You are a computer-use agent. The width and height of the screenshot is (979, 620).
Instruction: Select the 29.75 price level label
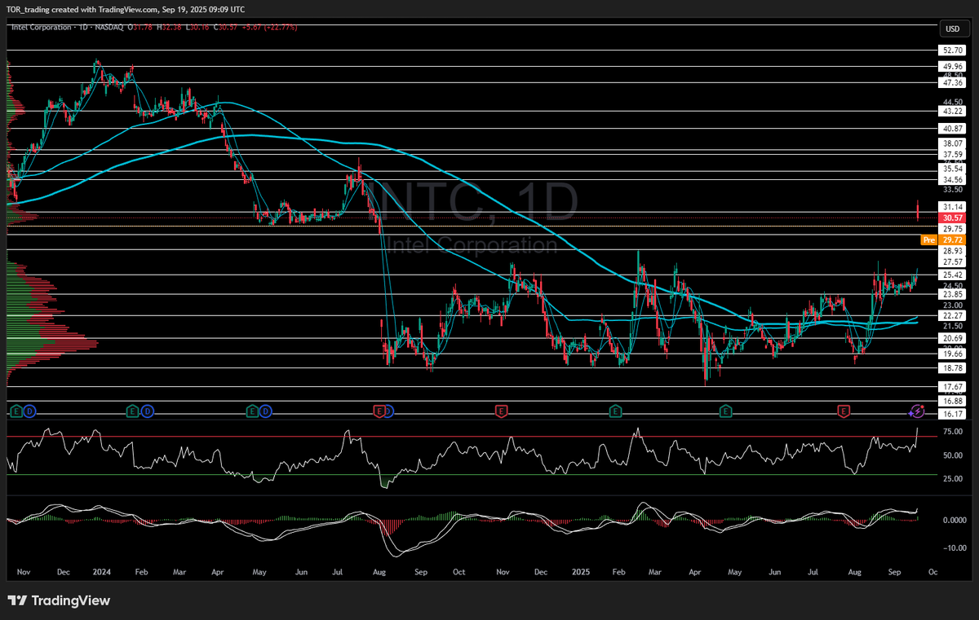coord(953,229)
